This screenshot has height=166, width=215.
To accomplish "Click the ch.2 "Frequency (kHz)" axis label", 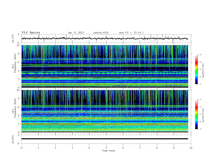I will tap(15, 108).
